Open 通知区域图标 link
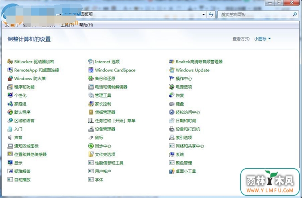The height and width of the screenshot is (198, 302). [x=27, y=146]
